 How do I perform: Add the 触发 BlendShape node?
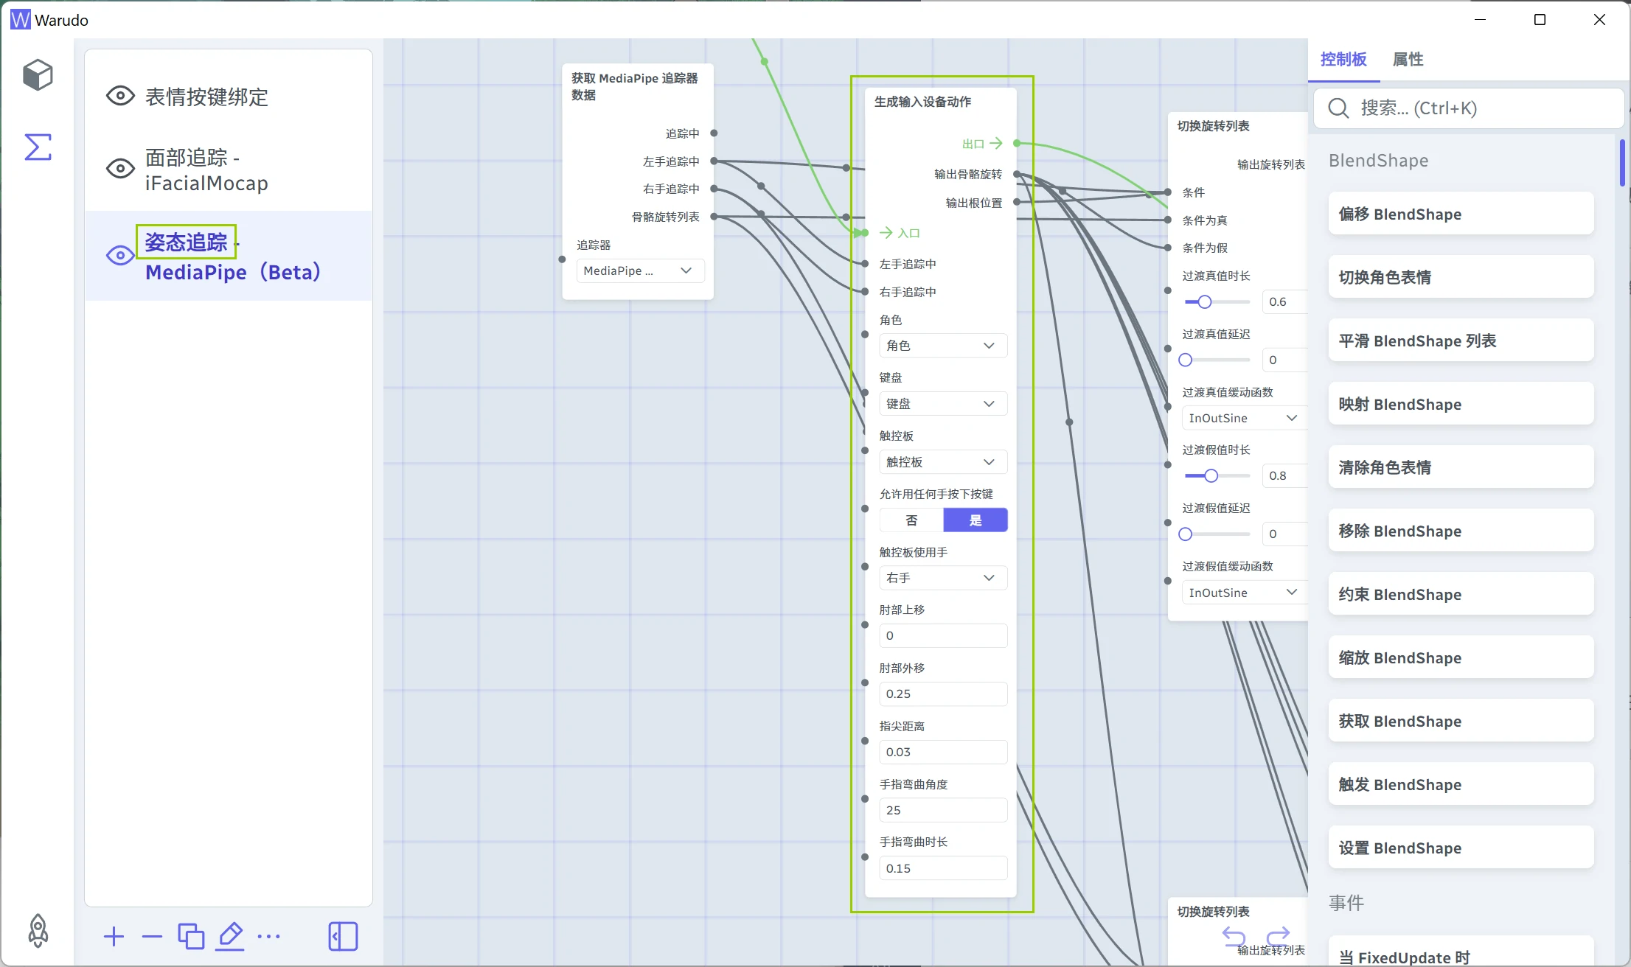tap(1461, 784)
